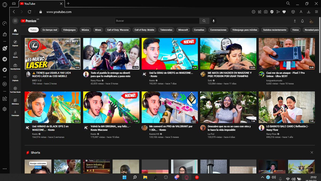Image resolution: width=321 pixels, height=181 pixels.
Task: Select the En tiempo real chip
Action: pyautogui.click(x=50, y=30)
